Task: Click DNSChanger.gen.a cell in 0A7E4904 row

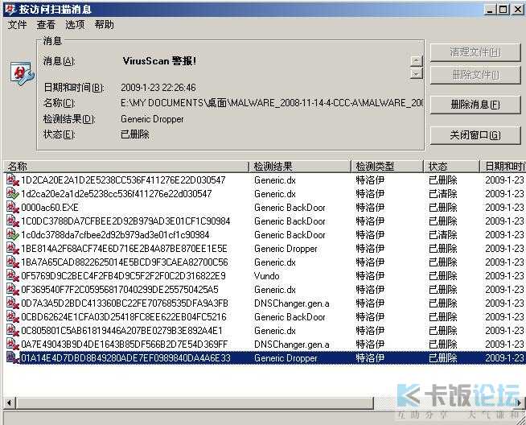Action: (292, 345)
